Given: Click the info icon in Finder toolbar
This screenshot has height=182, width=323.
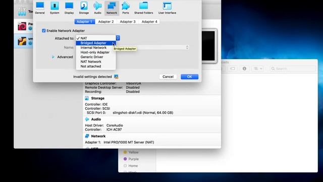Looking at the screenshot, I should [244, 69].
